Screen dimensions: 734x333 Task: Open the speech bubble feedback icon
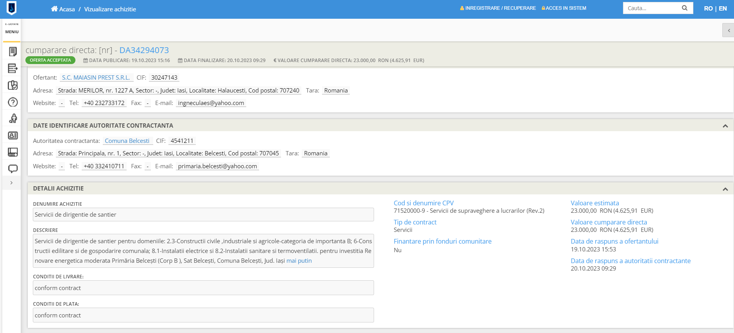13,169
